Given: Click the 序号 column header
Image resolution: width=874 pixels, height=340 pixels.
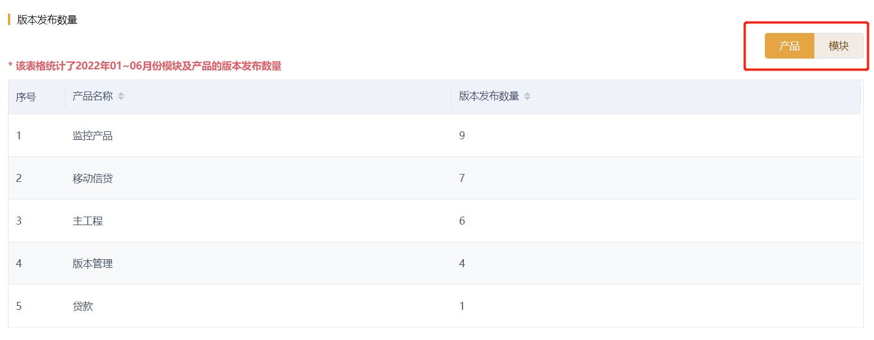Looking at the screenshot, I should tap(26, 97).
